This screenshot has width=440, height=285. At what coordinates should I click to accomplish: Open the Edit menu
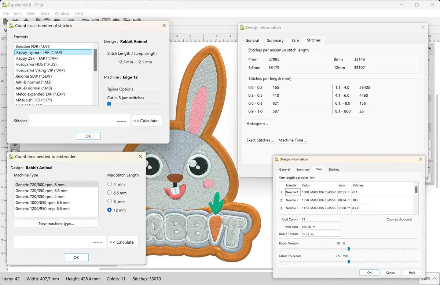(x=18, y=13)
